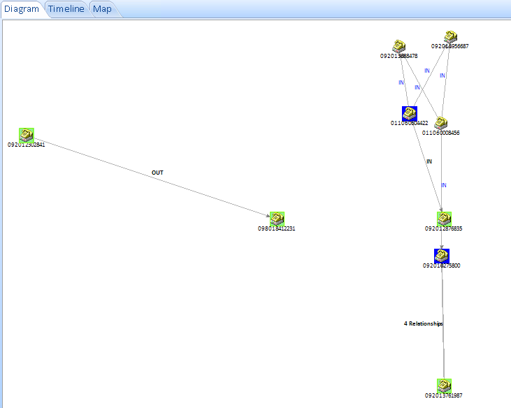Click the purple IN link label
Image resolution: width=511 pixels, height=408 pixels.
coord(401,82)
